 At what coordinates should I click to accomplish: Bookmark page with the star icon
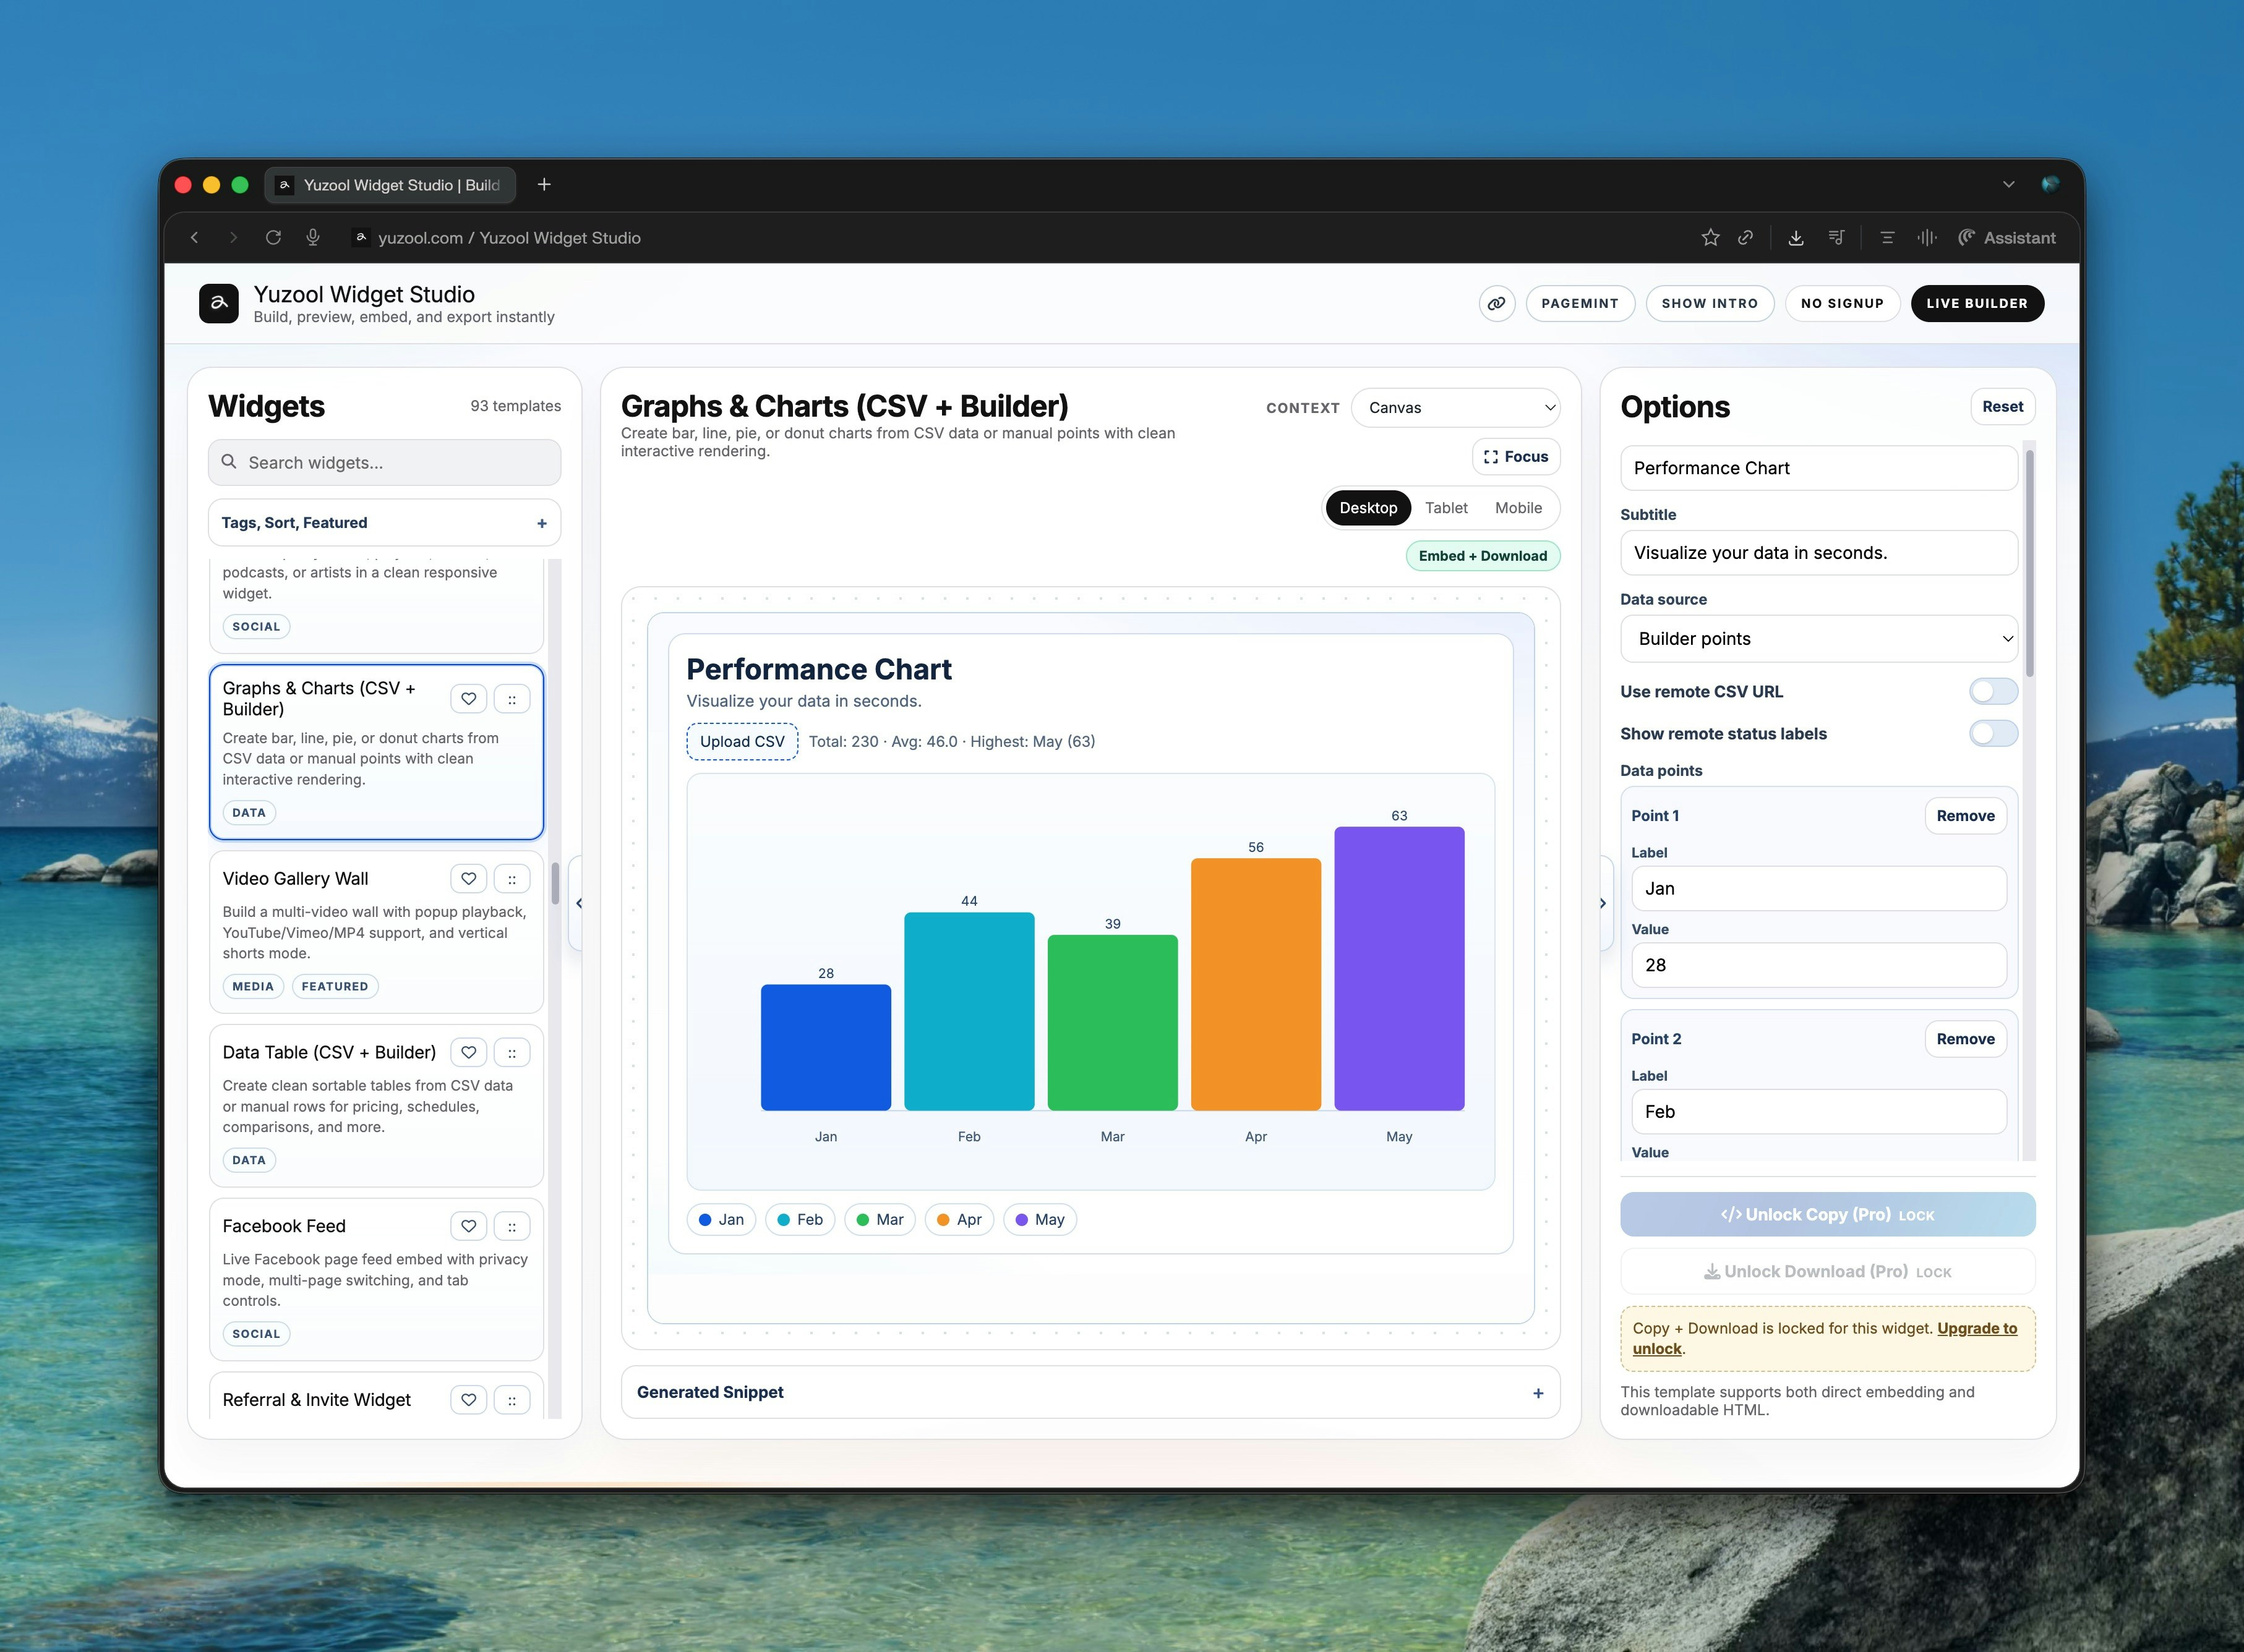(x=1710, y=238)
